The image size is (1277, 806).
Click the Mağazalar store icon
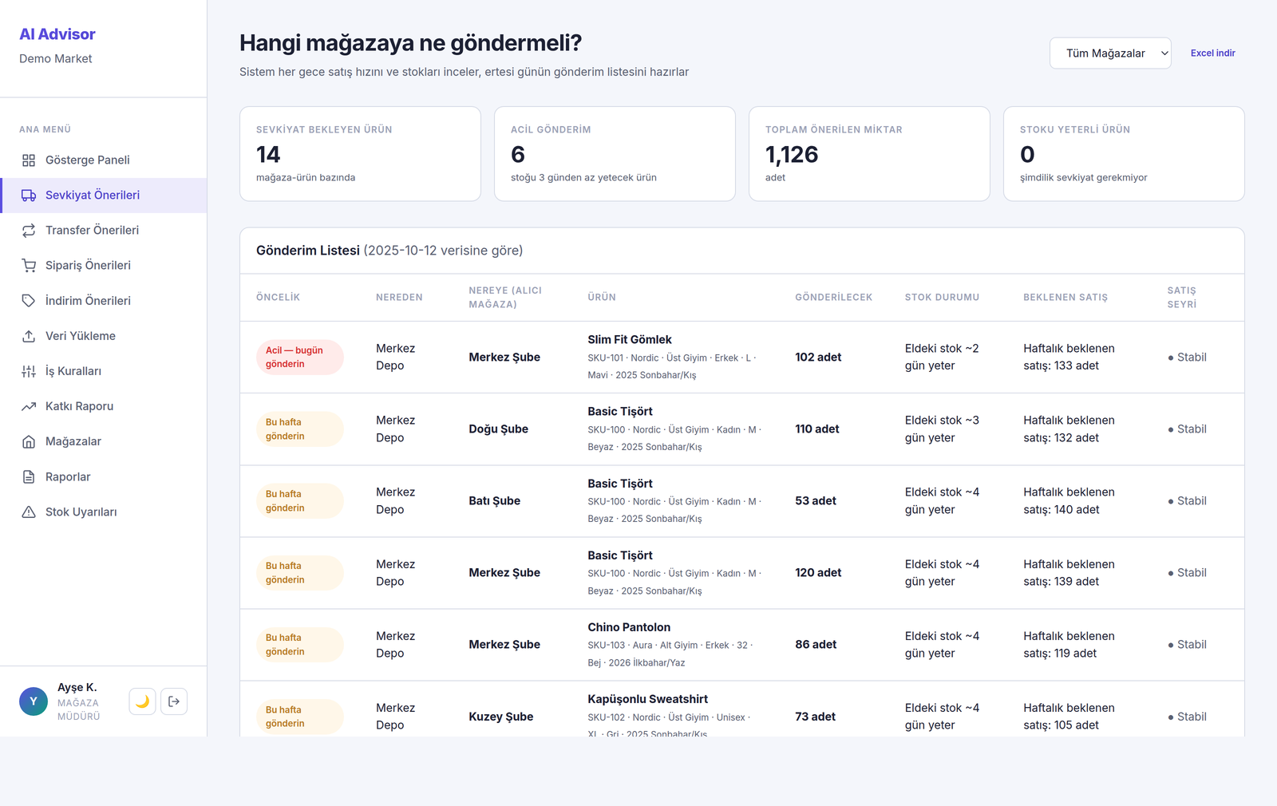coord(29,441)
